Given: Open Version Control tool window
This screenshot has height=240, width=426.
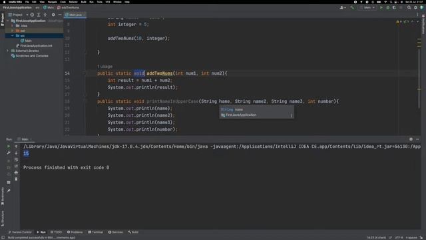Looking at the screenshot, I should tap(20, 232).
